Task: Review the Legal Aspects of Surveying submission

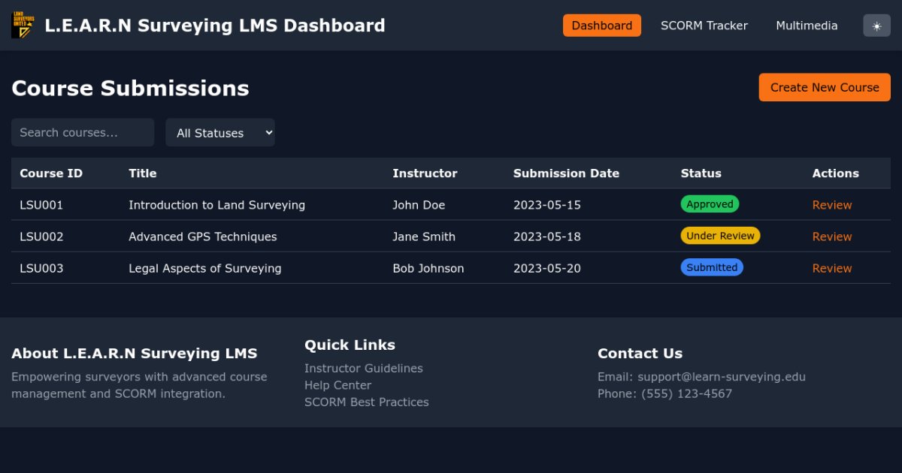Action: pos(832,267)
